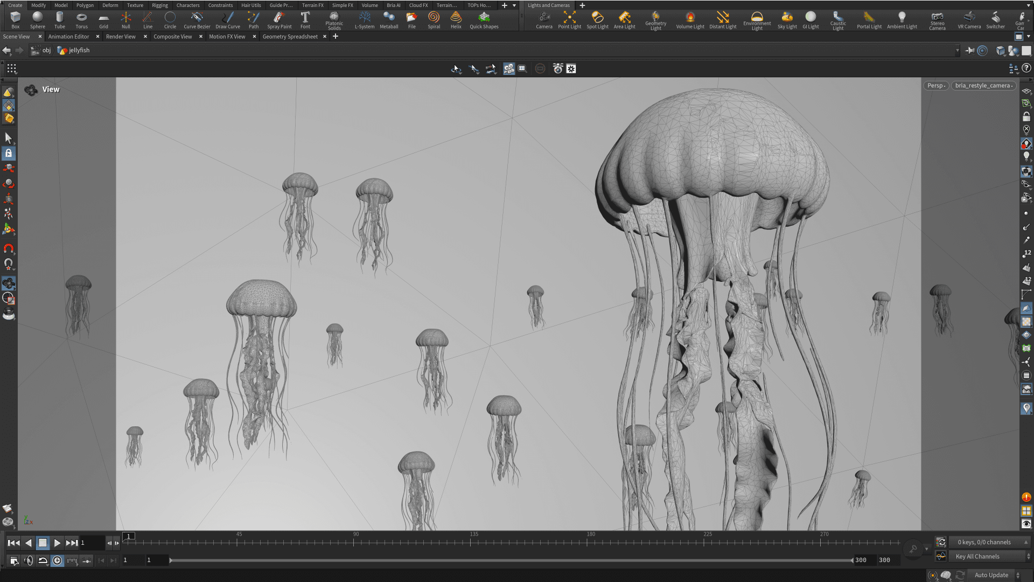
Task: Toggle the pin pane button
Action: coord(970,50)
